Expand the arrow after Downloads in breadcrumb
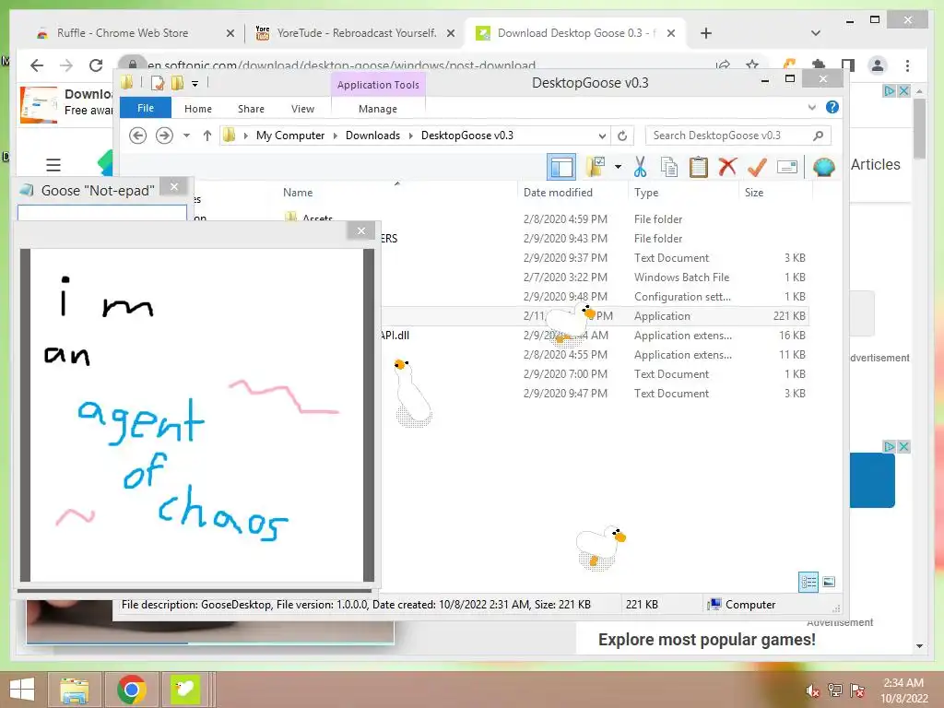 (410, 136)
